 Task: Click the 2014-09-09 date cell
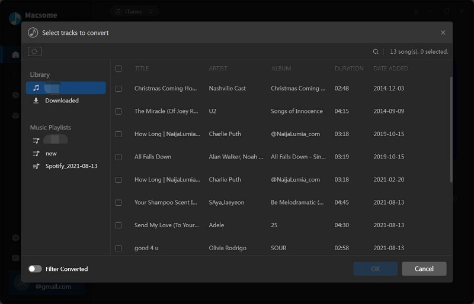coord(389,111)
